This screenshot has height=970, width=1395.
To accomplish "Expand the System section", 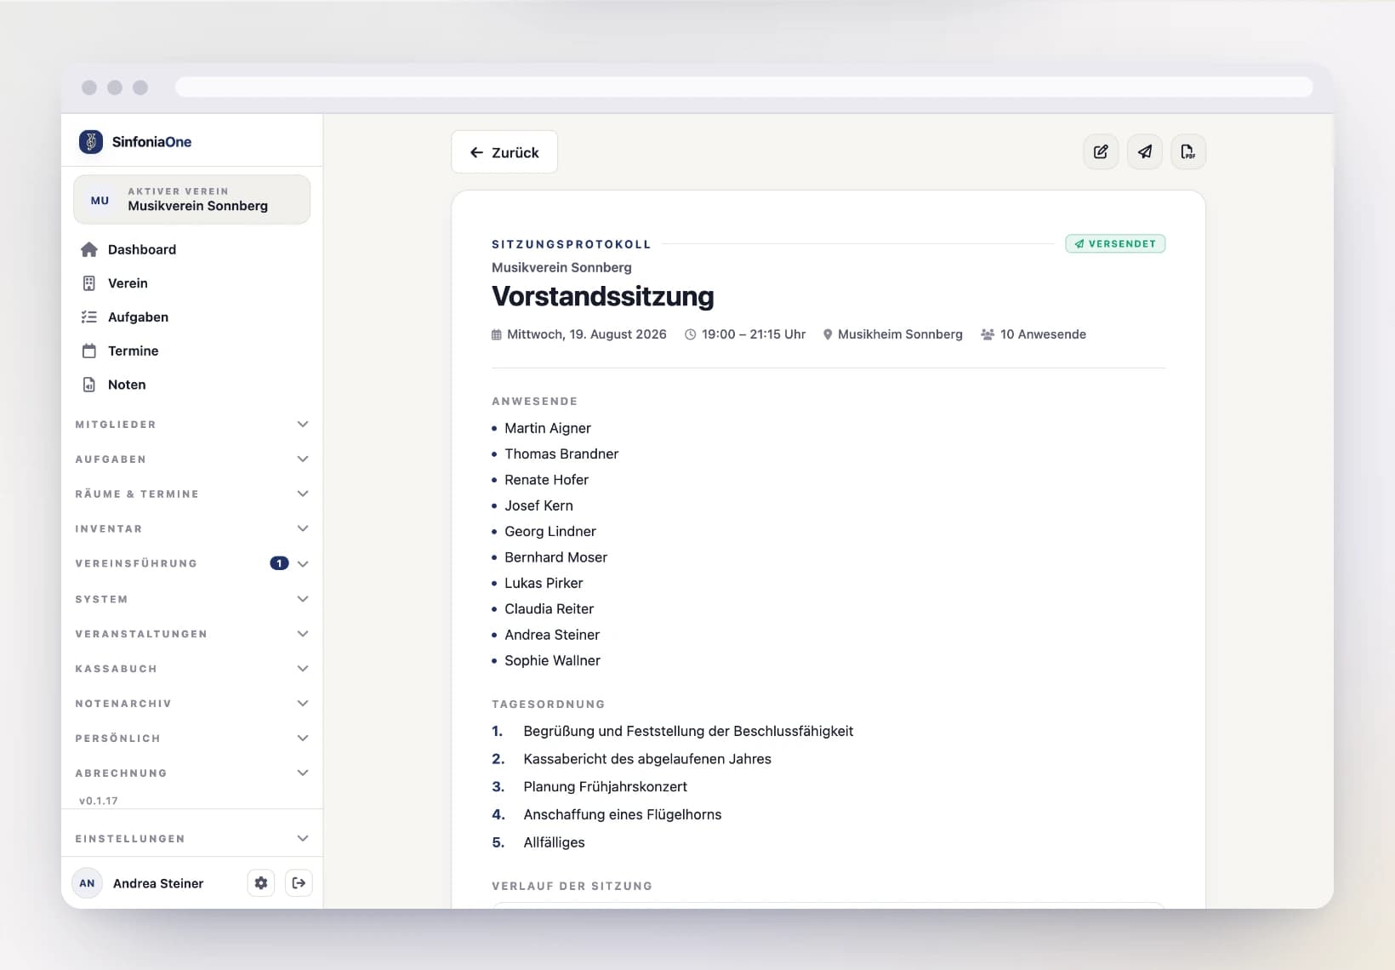I will click(191, 599).
